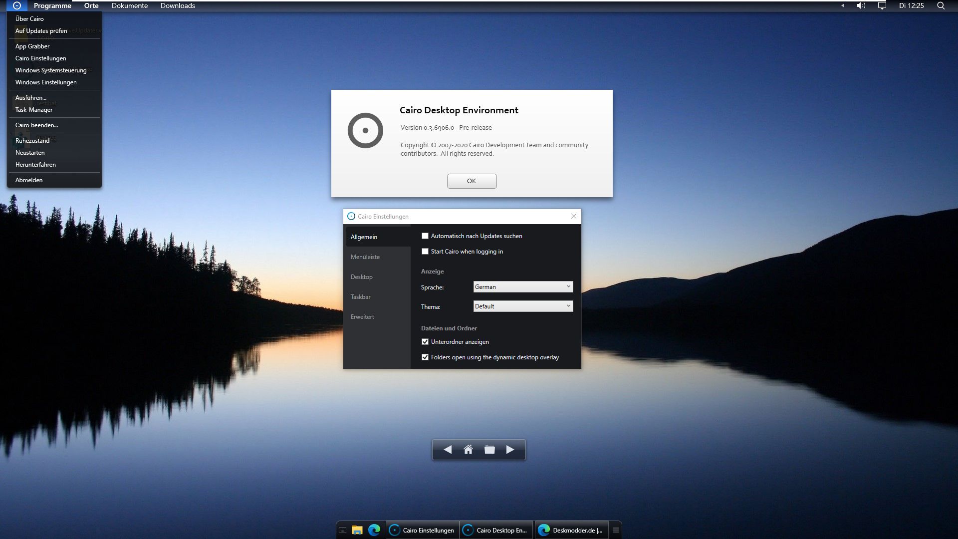
Task: Choose Auf Updates prüfen
Action: pos(54,30)
